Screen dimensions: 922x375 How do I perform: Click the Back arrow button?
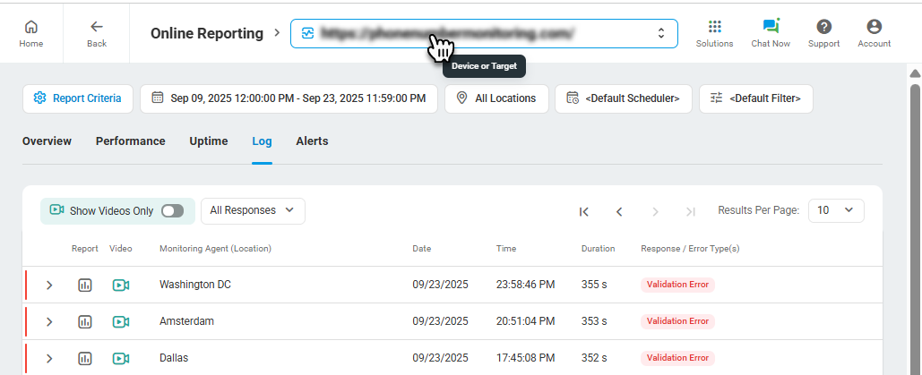click(96, 32)
